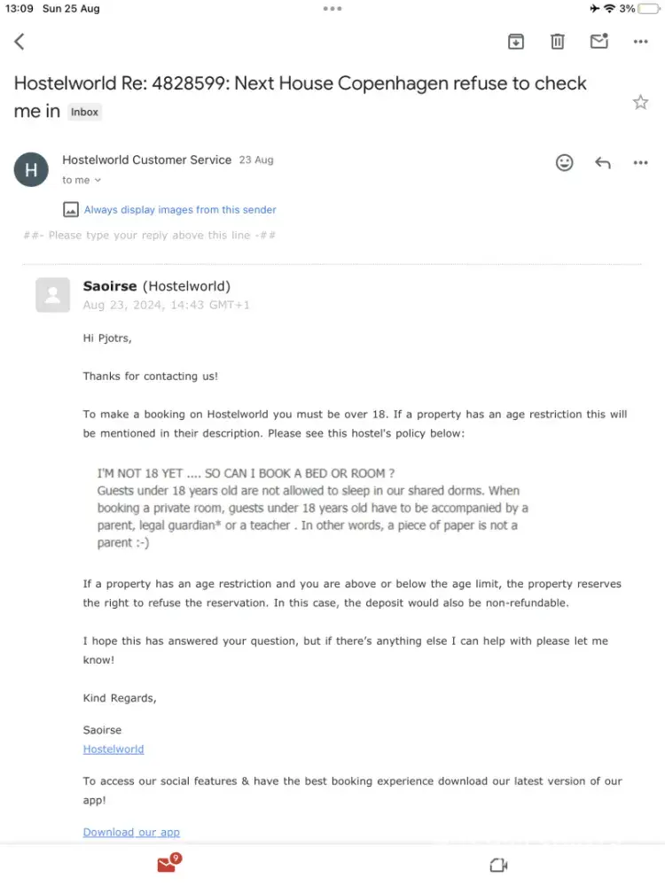Open top toolbar more options menu
The image size is (665, 886).
tap(640, 42)
